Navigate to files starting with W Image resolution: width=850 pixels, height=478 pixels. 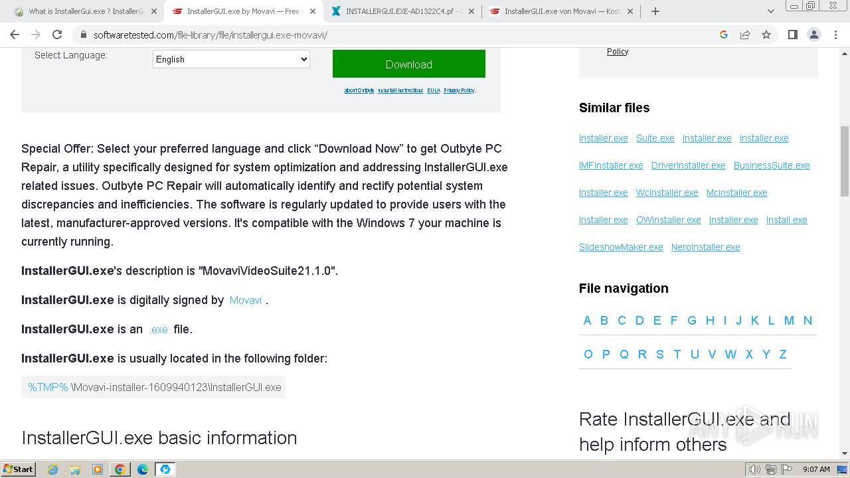click(730, 355)
